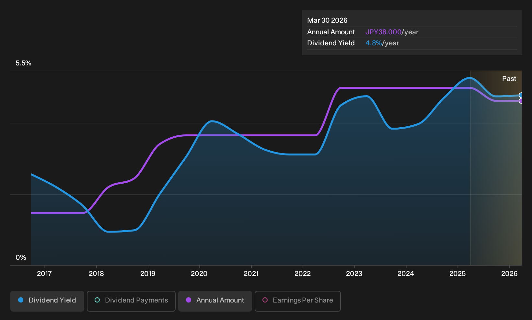The height and width of the screenshot is (320, 532).
Task: Select the purple endpoint marker on amount line
Action: tap(521, 101)
